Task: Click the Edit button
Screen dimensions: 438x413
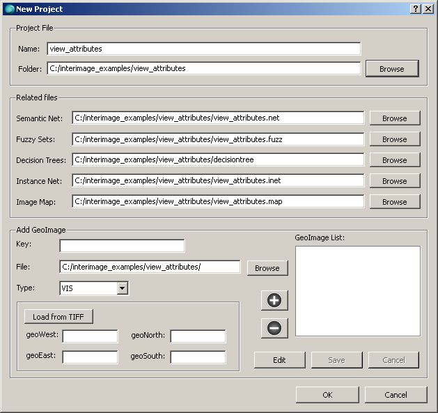Action: coord(279,360)
